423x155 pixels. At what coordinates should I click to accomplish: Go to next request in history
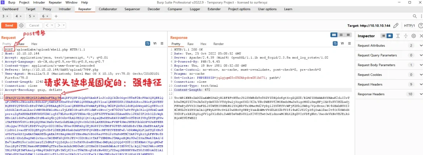[x=58, y=25]
